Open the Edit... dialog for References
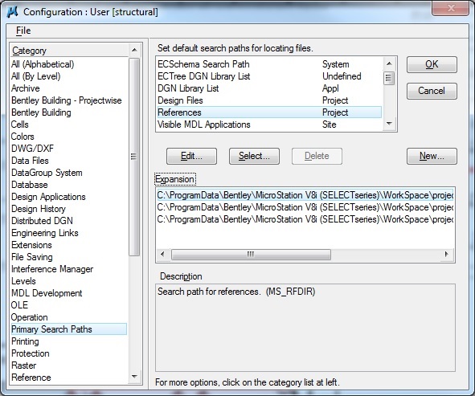 click(x=191, y=156)
